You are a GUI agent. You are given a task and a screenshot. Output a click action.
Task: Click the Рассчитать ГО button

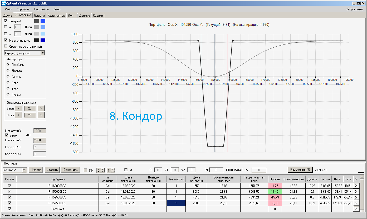[x=300, y=170]
